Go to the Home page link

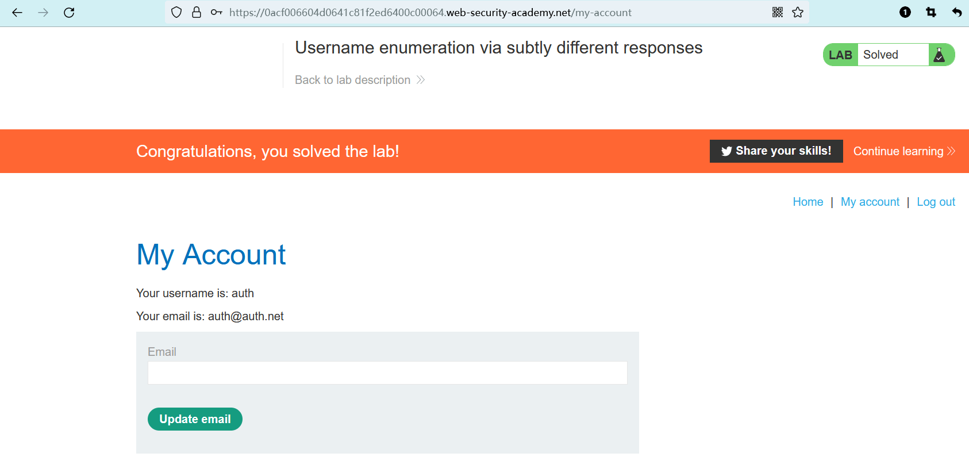[x=807, y=202]
